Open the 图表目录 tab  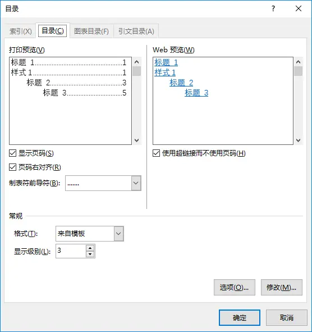click(x=91, y=31)
